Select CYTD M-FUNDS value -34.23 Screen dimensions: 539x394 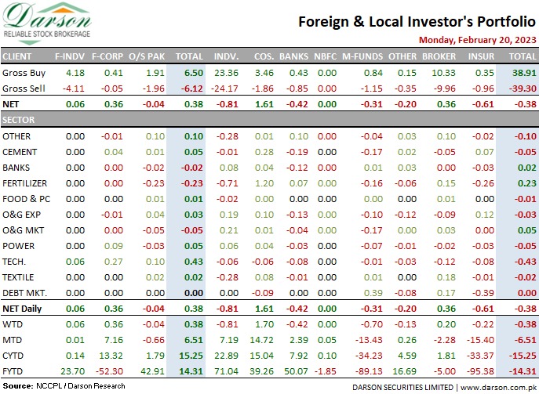(369, 356)
